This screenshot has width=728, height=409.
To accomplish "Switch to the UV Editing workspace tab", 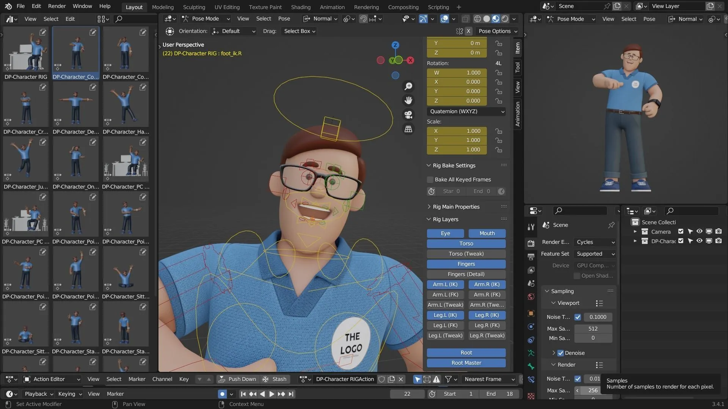I will [x=227, y=6].
